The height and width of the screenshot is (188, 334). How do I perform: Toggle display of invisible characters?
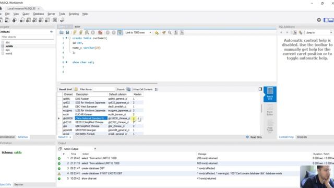[176, 32]
